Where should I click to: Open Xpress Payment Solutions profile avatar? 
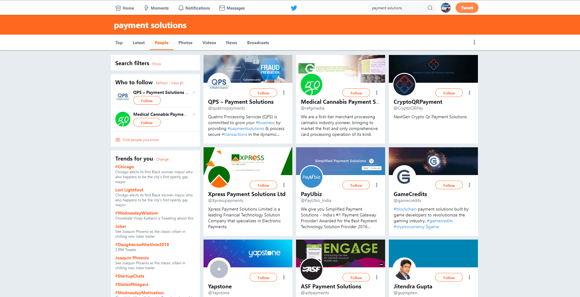tap(219, 177)
